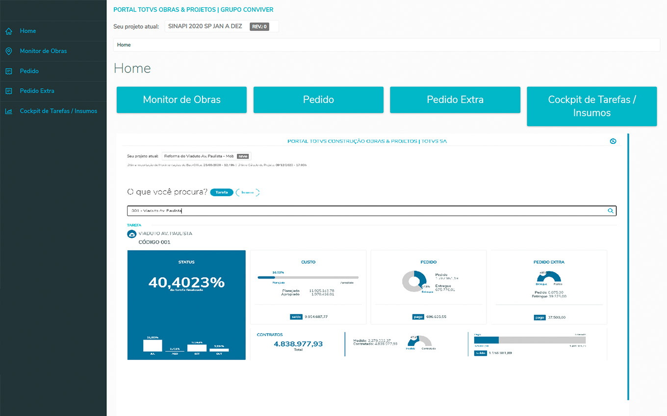Click the Cockpit de Tarefas chart icon
The width and height of the screenshot is (667, 416).
8,111
